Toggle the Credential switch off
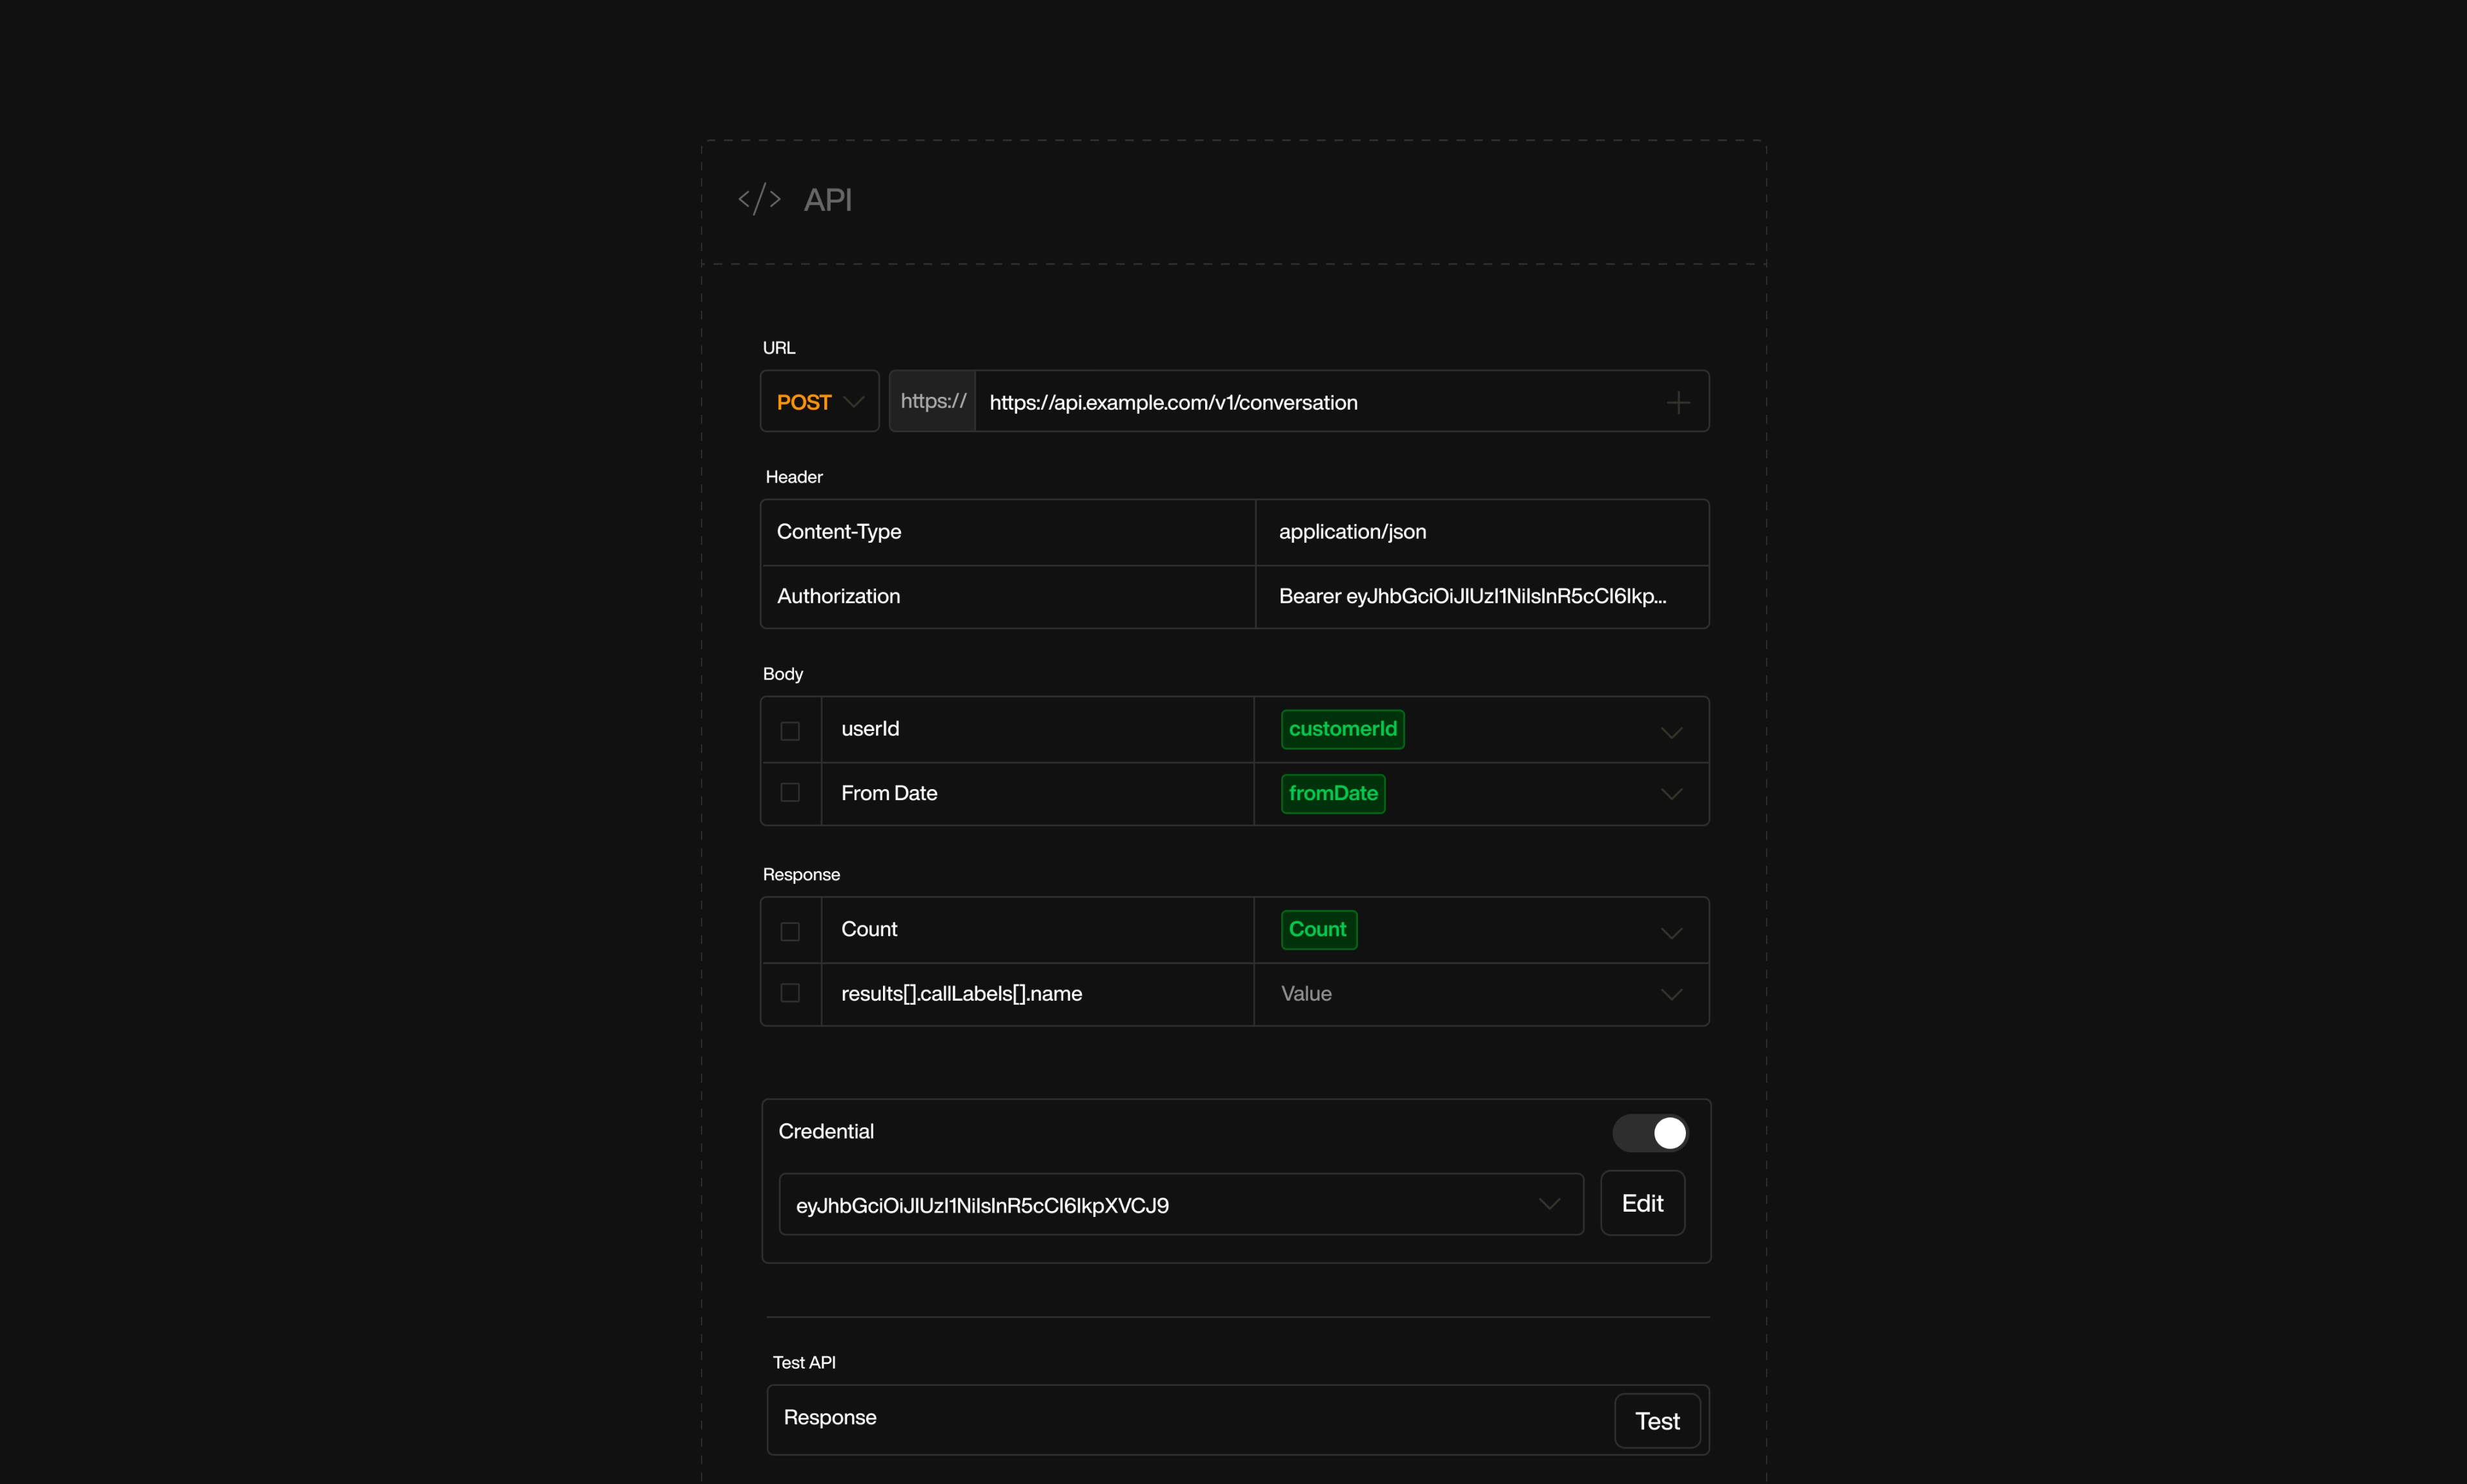Screen dimensions: 2467x1484 pyautogui.click(x=1649, y=1133)
